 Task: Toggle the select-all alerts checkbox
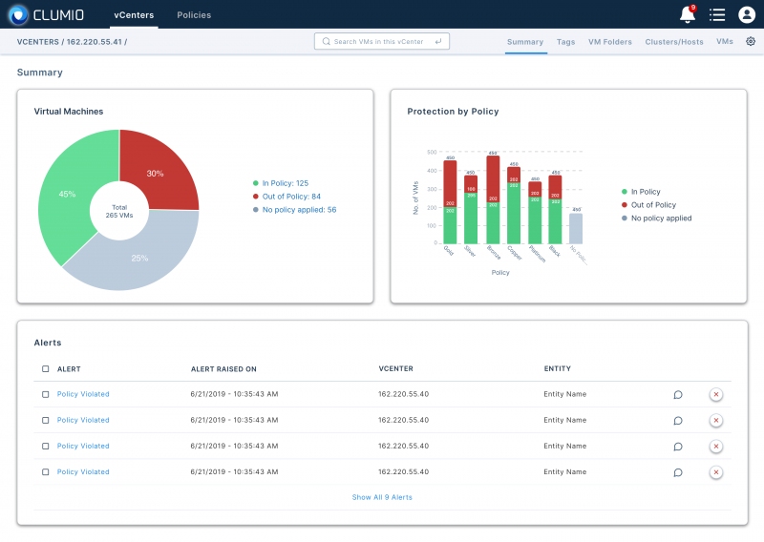[x=45, y=368]
